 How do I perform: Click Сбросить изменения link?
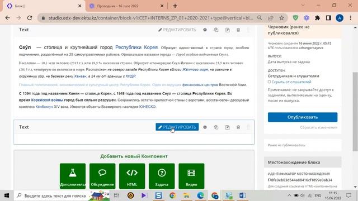coord(318,127)
